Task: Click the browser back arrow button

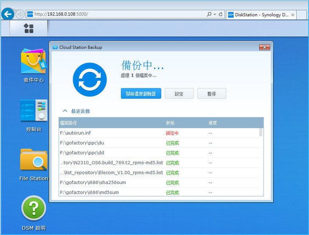Action: (7, 14)
